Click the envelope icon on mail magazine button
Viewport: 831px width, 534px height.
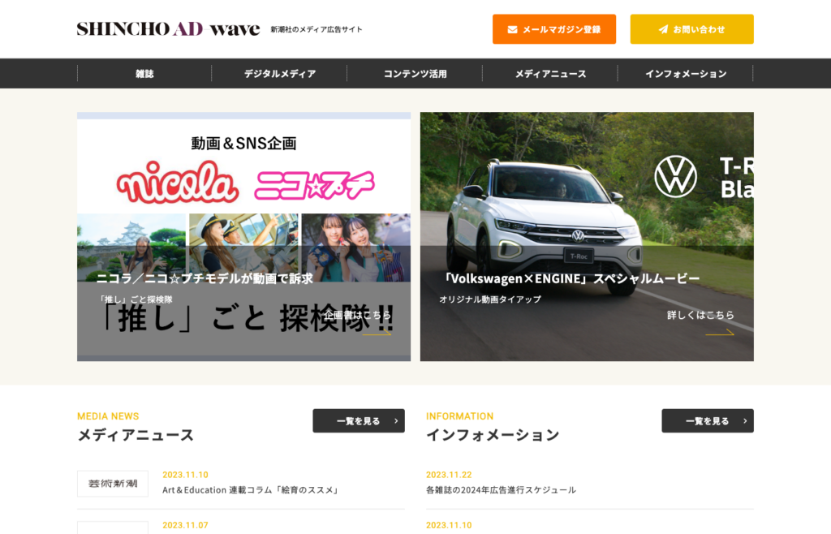[513, 30]
